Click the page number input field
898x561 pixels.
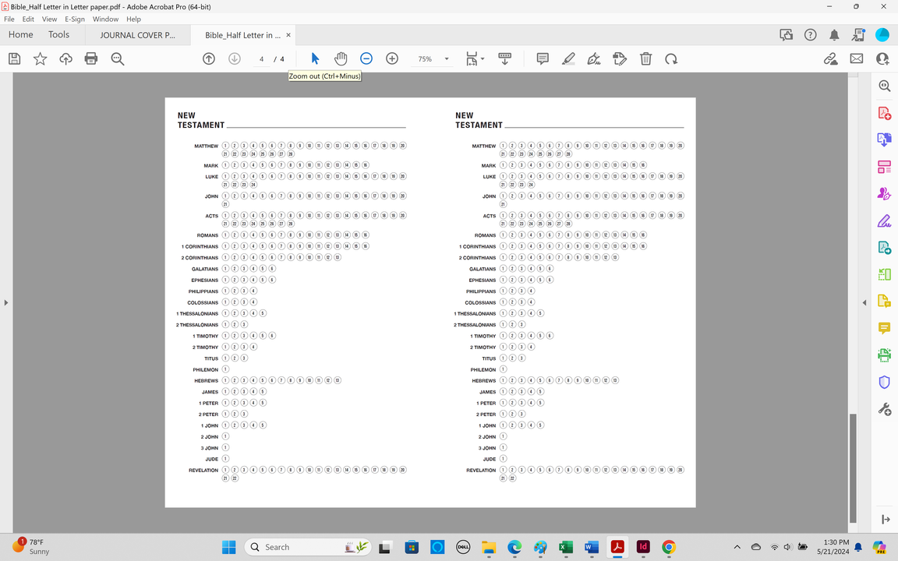[262, 59]
